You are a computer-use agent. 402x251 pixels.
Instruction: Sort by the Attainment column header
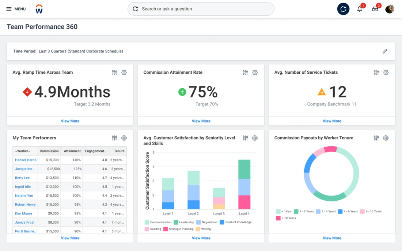pos(72,151)
